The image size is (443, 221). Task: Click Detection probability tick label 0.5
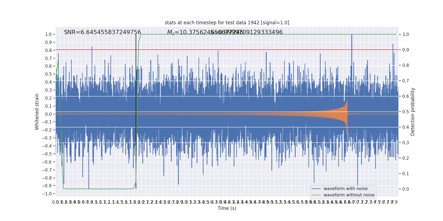tap(406, 112)
